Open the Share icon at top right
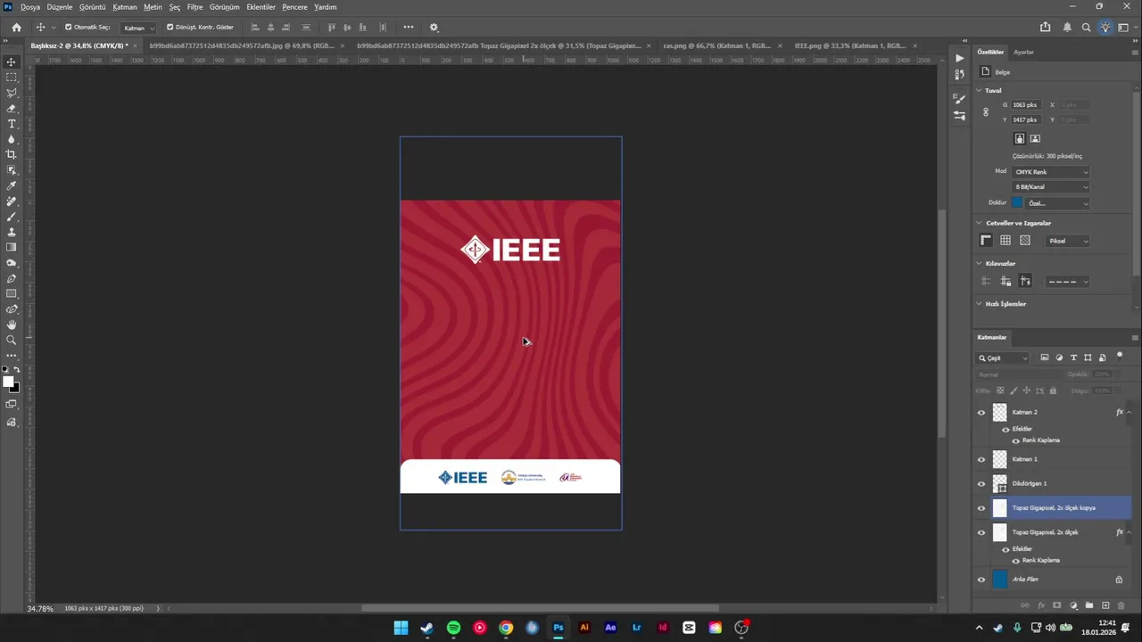 coord(1046,28)
